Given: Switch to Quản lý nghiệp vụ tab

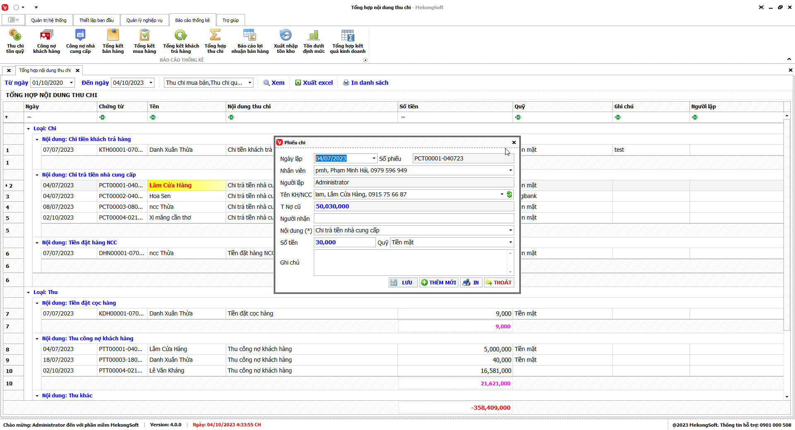Looking at the screenshot, I should [145, 20].
